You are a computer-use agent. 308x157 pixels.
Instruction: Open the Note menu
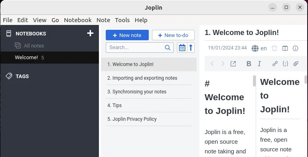click(103, 20)
